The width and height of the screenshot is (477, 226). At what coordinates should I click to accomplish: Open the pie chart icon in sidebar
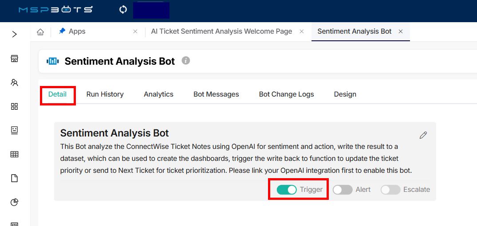(x=14, y=203)
